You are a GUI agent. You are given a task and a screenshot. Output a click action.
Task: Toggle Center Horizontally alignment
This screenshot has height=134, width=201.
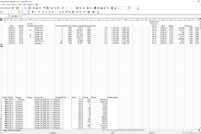point(46,12)
